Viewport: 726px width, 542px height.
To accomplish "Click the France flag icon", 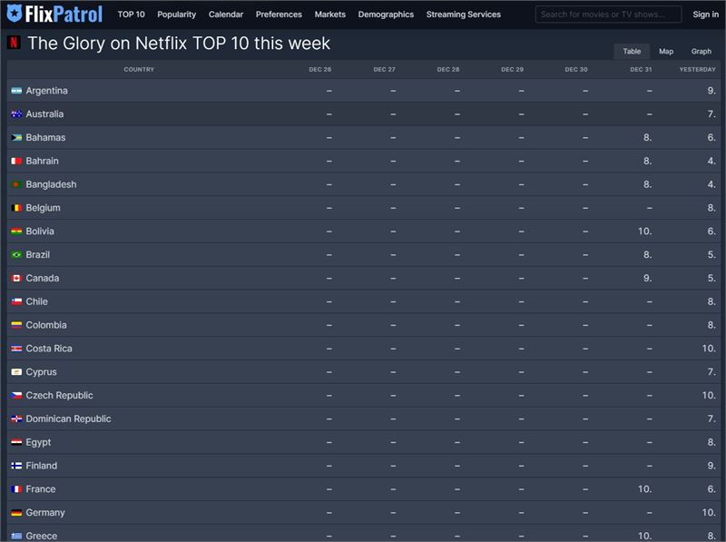I will [x=16, y=489].
